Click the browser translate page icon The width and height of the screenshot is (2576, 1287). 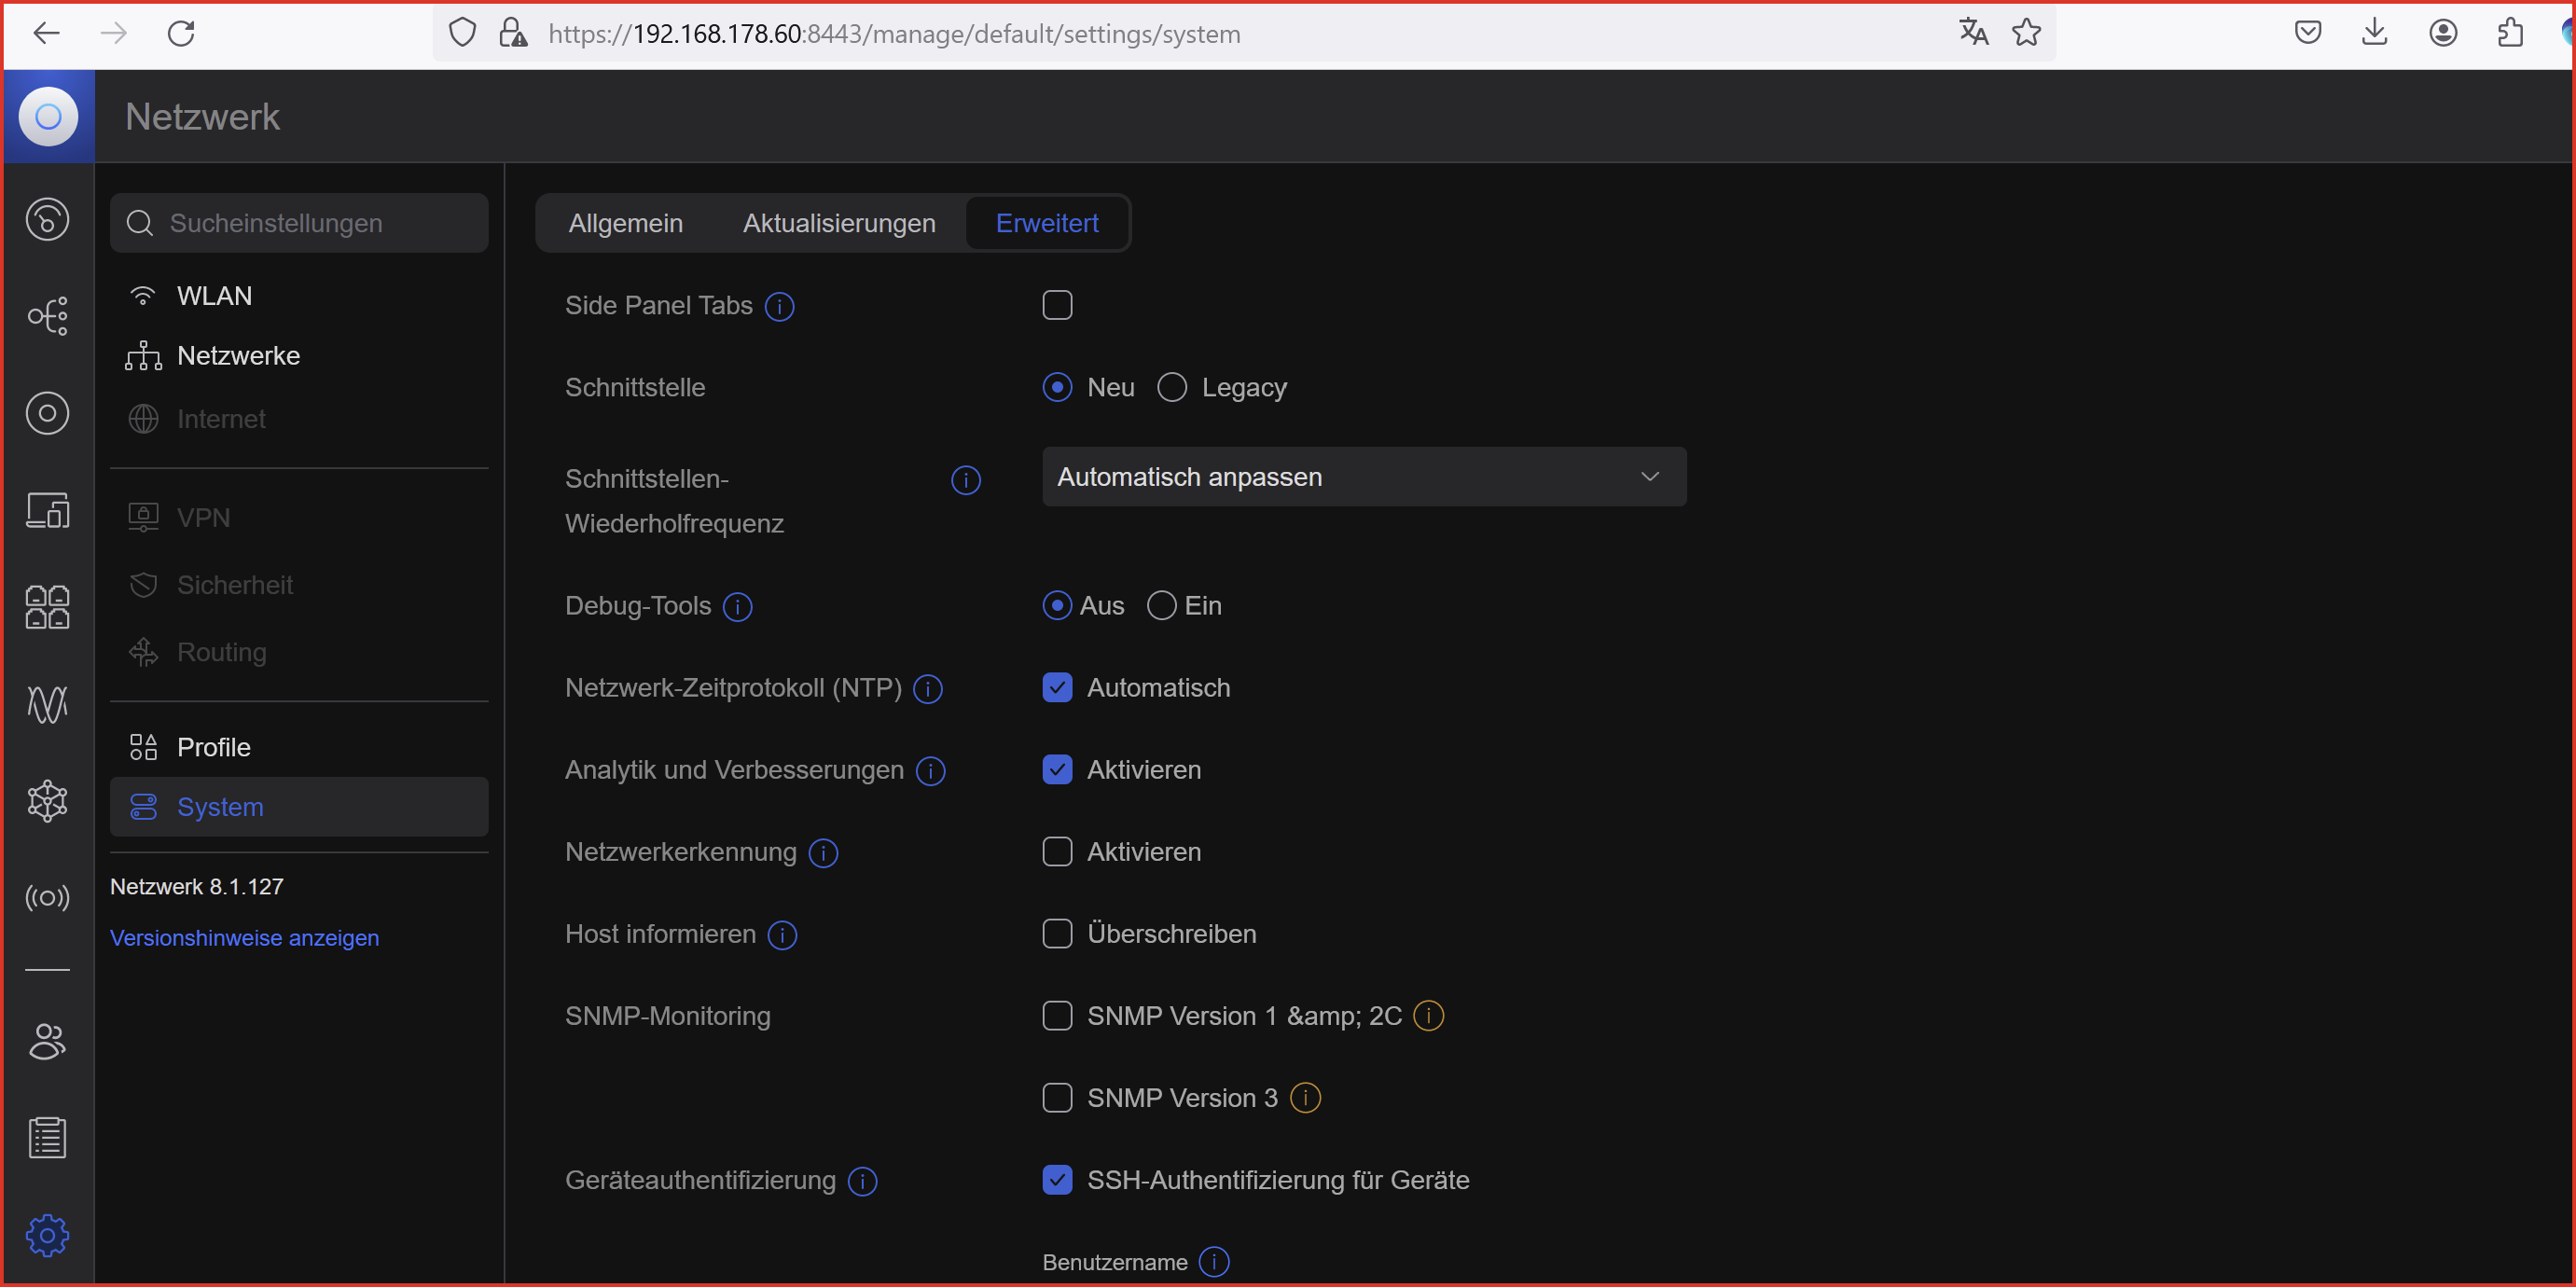coord(1973,33)
